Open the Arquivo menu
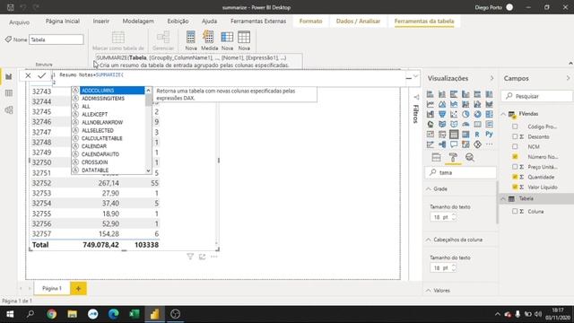 tap(20, 22)
